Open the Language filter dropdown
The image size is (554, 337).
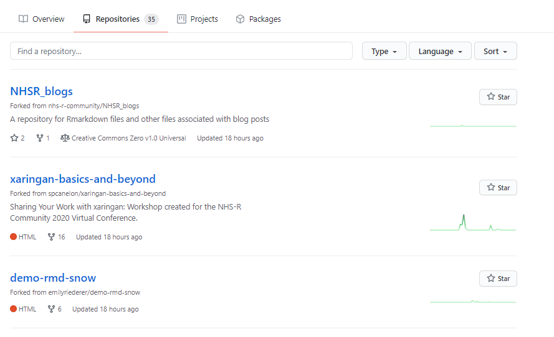click(440, 51)
